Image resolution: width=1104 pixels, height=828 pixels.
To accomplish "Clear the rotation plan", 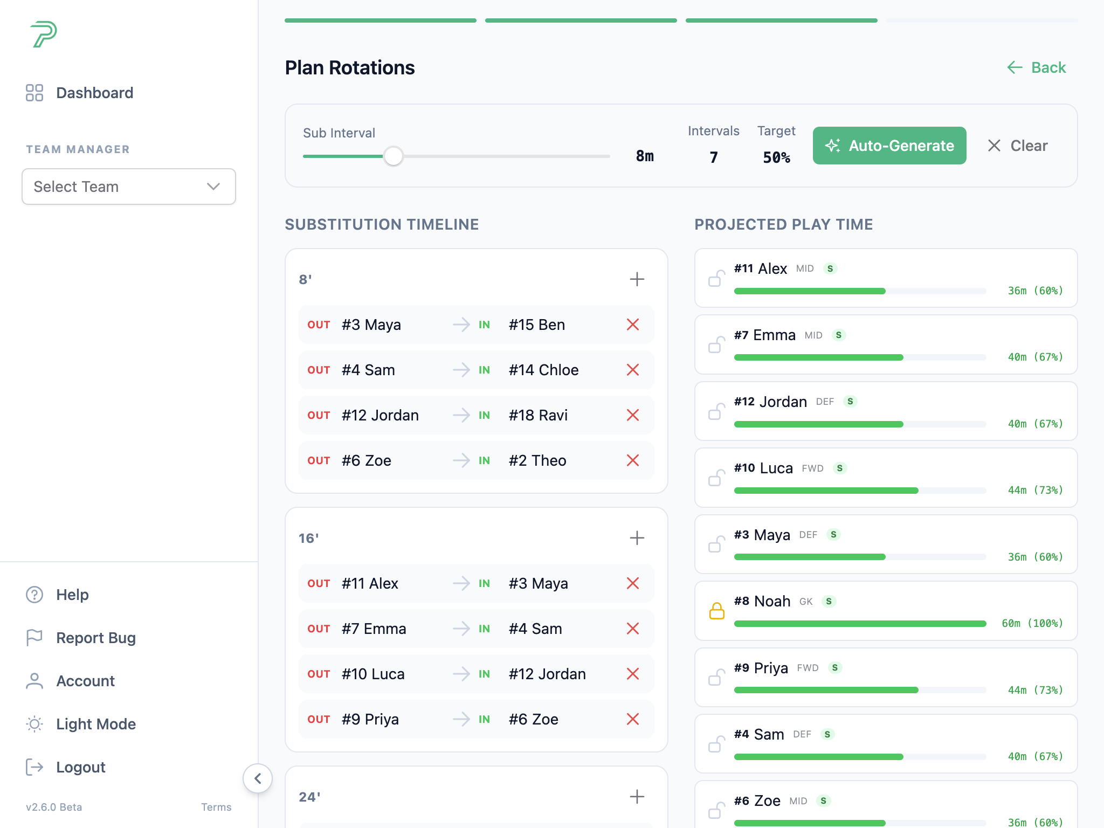I will click(1017, 146).
